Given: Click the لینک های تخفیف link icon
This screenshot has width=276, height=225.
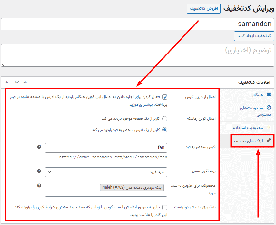Looking at the screenshot, I should [269, 140].
